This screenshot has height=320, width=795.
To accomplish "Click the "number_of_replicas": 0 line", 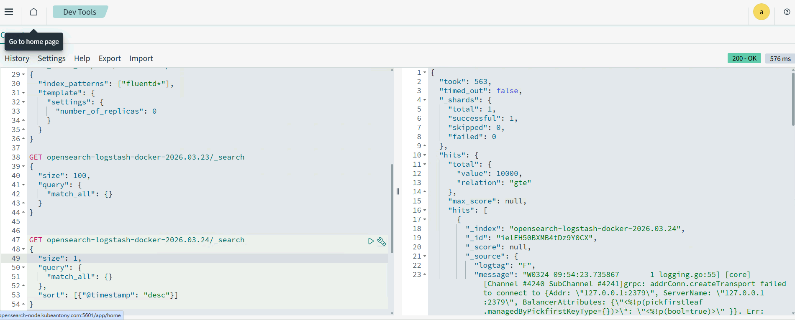I will 106,111.
